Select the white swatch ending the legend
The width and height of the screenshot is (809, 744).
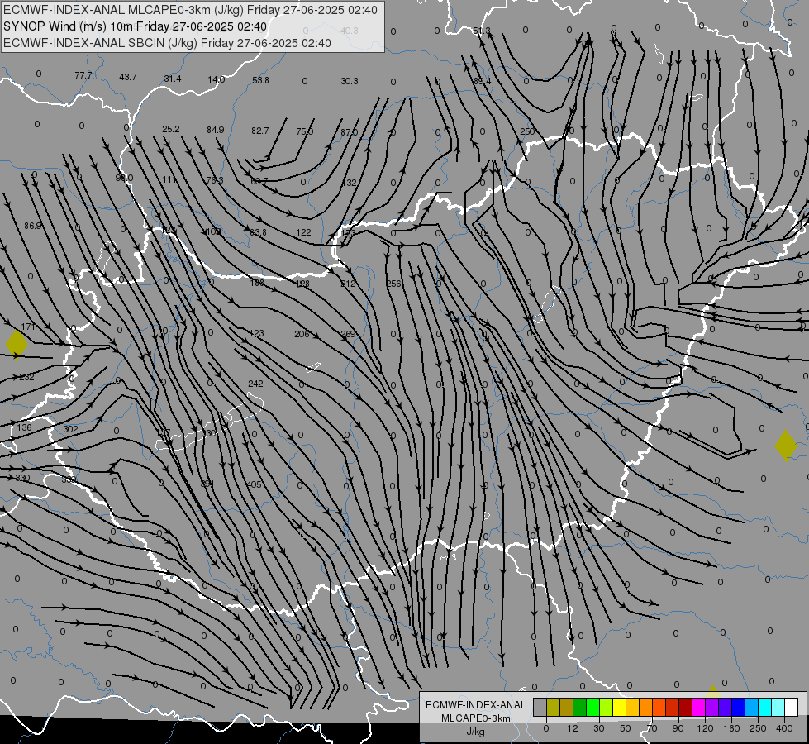point(791,708)
